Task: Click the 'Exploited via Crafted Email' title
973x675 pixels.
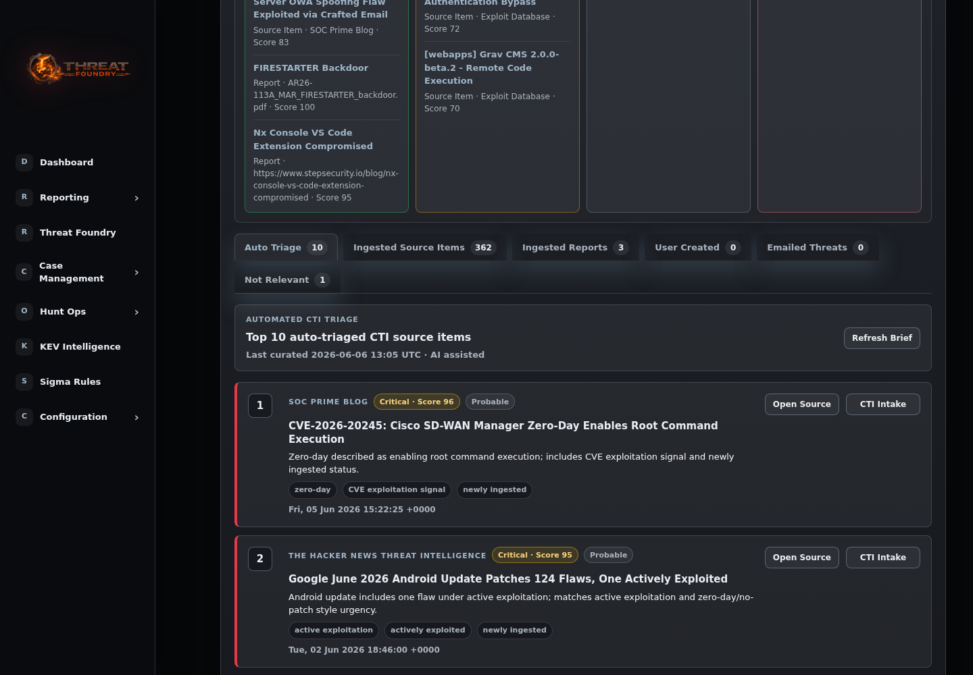Action: (x=320, y=14)
